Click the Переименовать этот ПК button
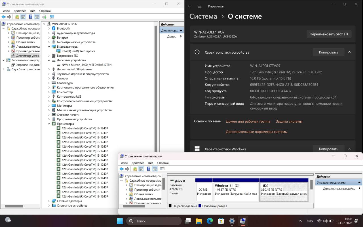Viewport: 363px width, 227px height. point(329,34)
